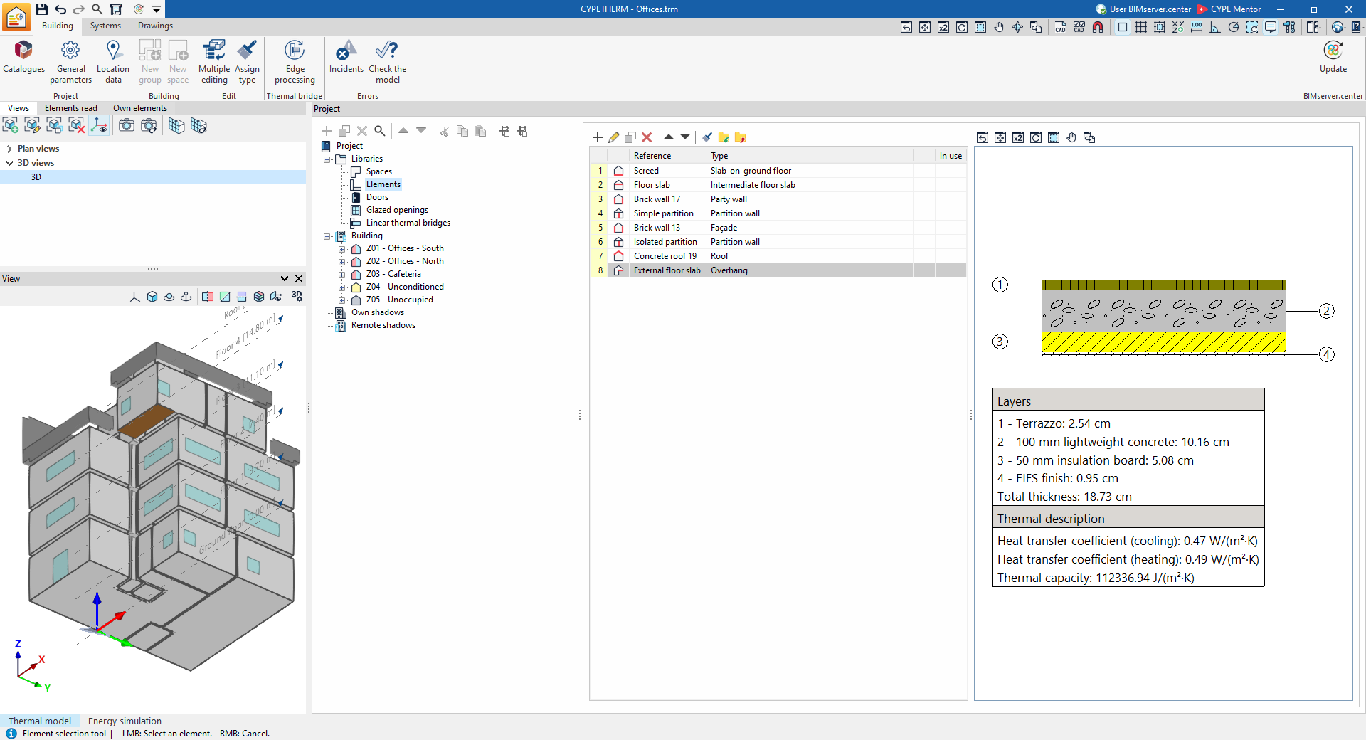
Task: Open Edge processing for thermal bridges
Action: [295, 62]
